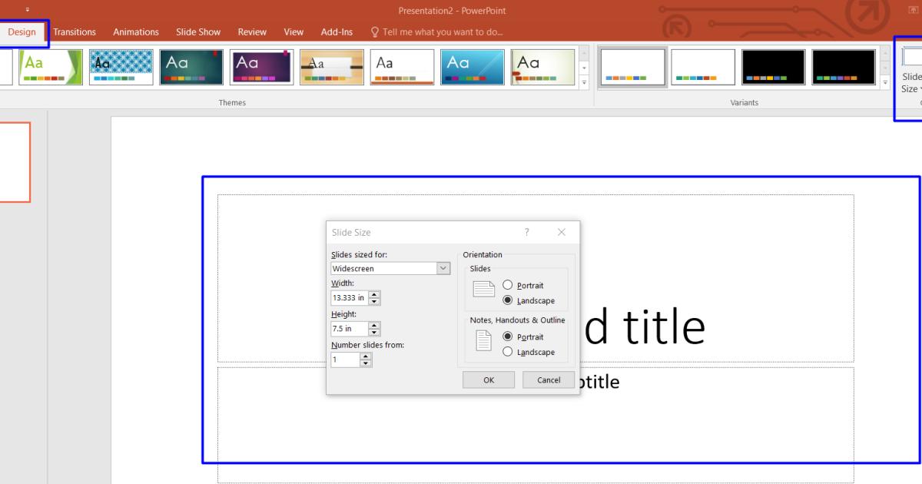Open the Slides sized for dropdown
The width and height of the screenshot is (922, 484).
coord(443,268)
